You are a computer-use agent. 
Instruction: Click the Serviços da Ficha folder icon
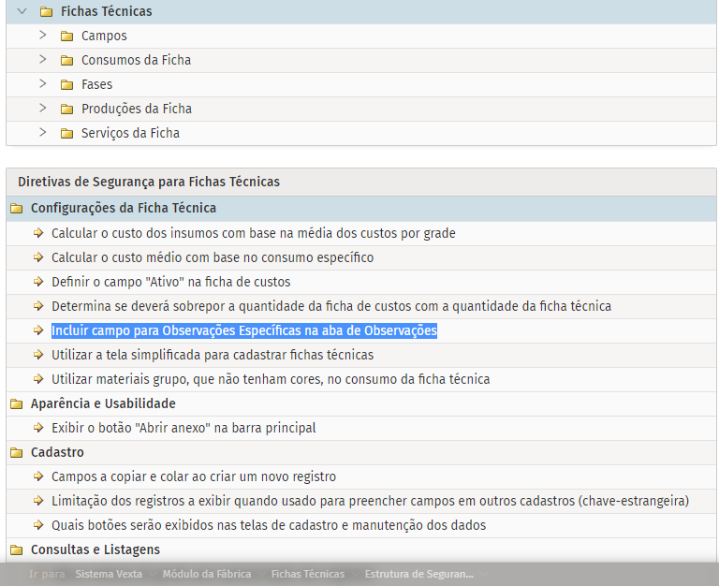pos(66,133)
